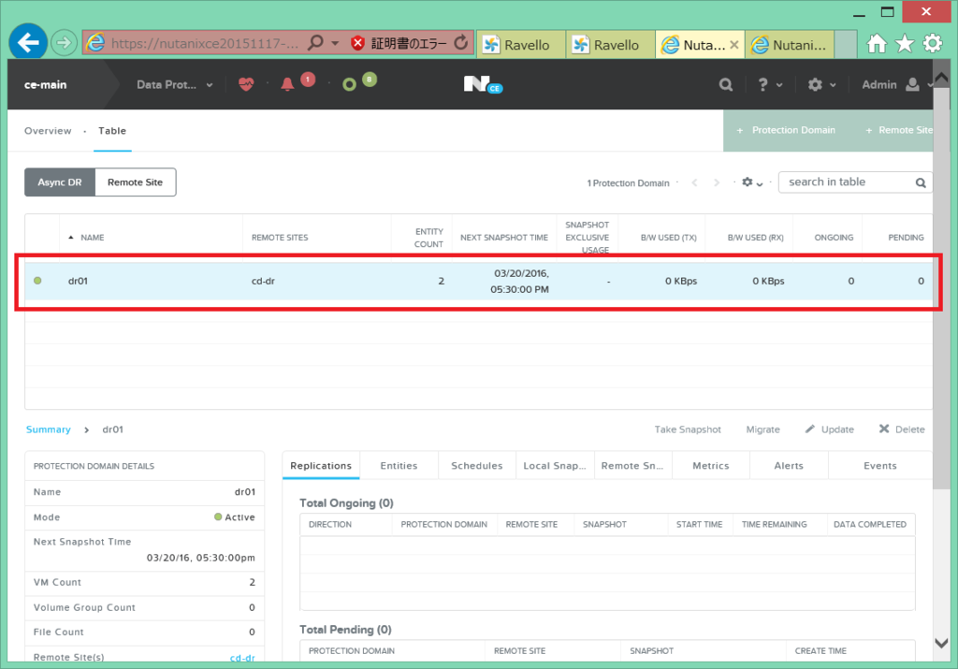
Task: Sort by REMOTE SITES column header
Action: click(x=280, y=238)
